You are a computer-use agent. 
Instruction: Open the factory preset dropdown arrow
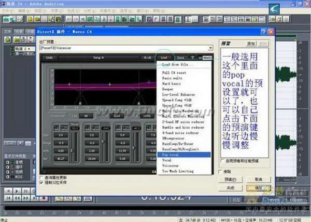coord(210,48)
